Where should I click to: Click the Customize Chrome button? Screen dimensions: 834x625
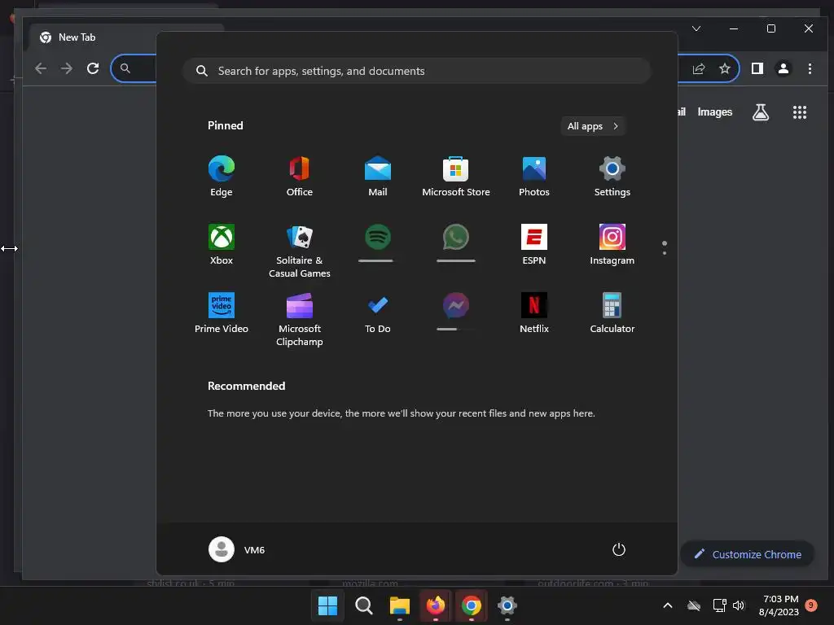click(748, 554)
